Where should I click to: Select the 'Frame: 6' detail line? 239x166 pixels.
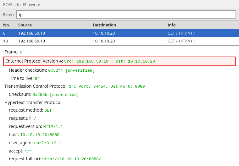[13, 52]
